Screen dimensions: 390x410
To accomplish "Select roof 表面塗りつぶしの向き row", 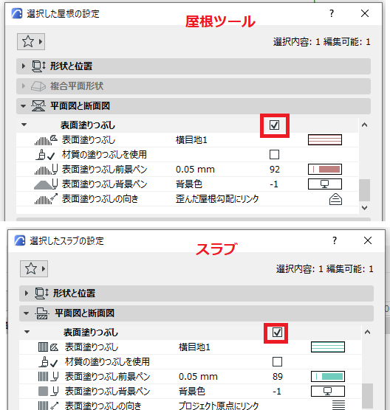I will [188, 199].
